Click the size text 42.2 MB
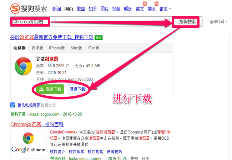Image resolution: width=232 pixels, height=160 pixels. point(93,66)
